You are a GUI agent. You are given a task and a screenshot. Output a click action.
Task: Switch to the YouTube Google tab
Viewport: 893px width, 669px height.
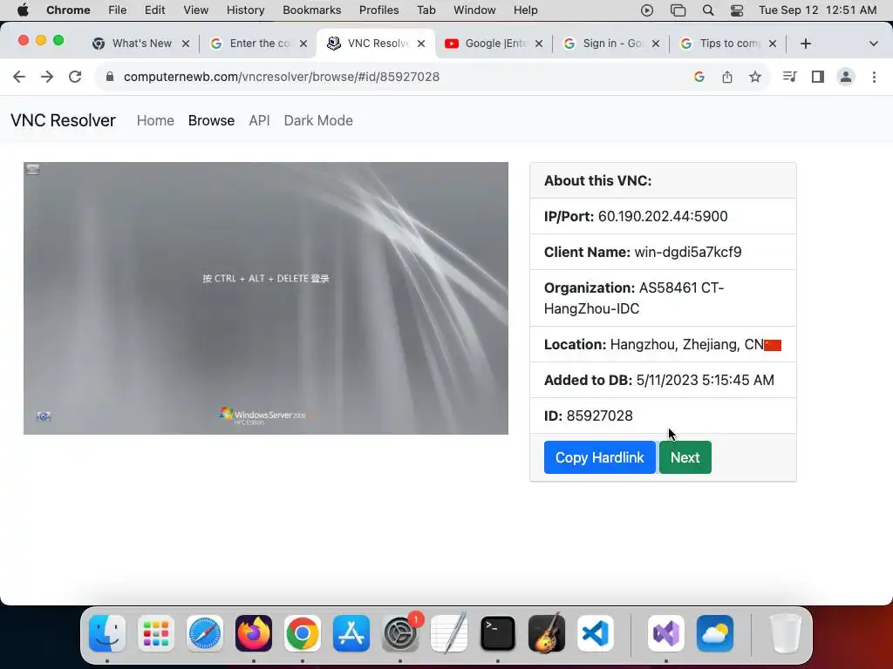pos(494,44)
